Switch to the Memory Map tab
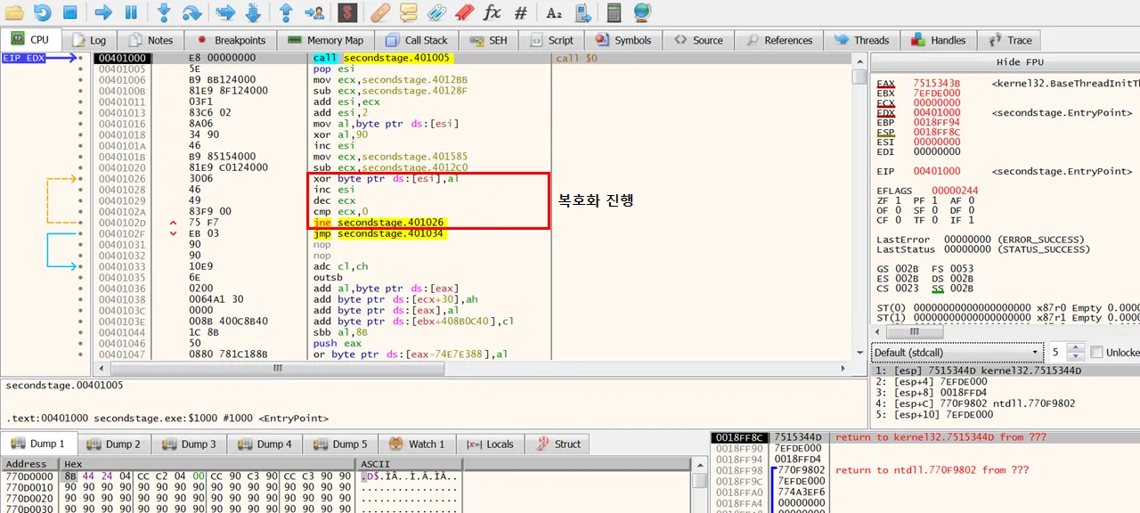 (x=326, y=40)
